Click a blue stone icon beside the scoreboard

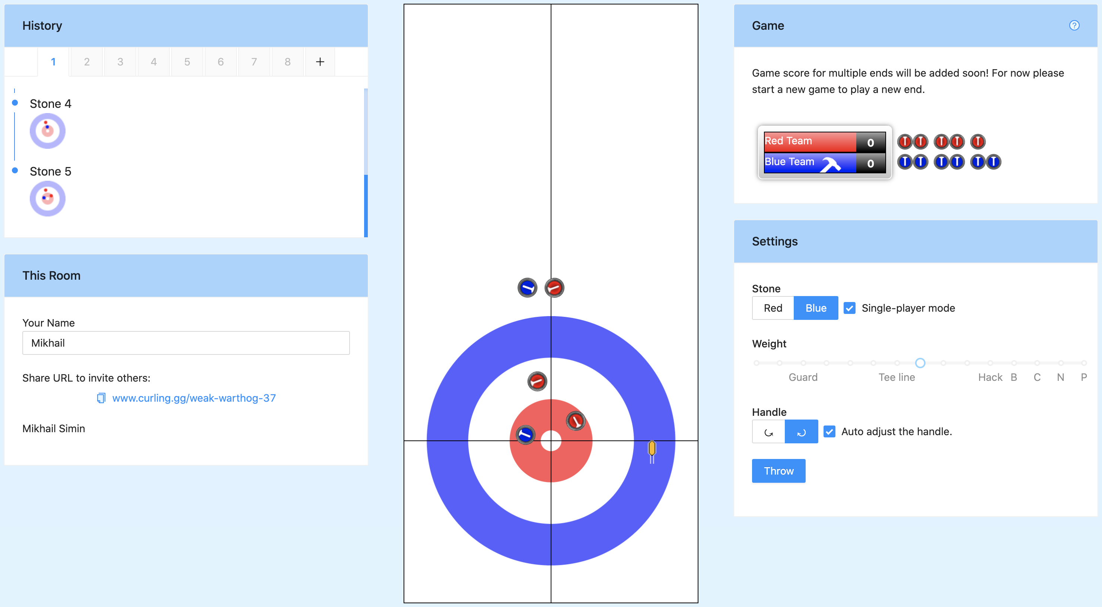tap(905, 161)
